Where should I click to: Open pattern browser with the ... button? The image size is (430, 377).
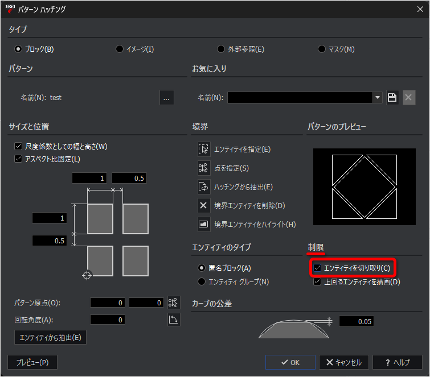(x=166, y=97)
